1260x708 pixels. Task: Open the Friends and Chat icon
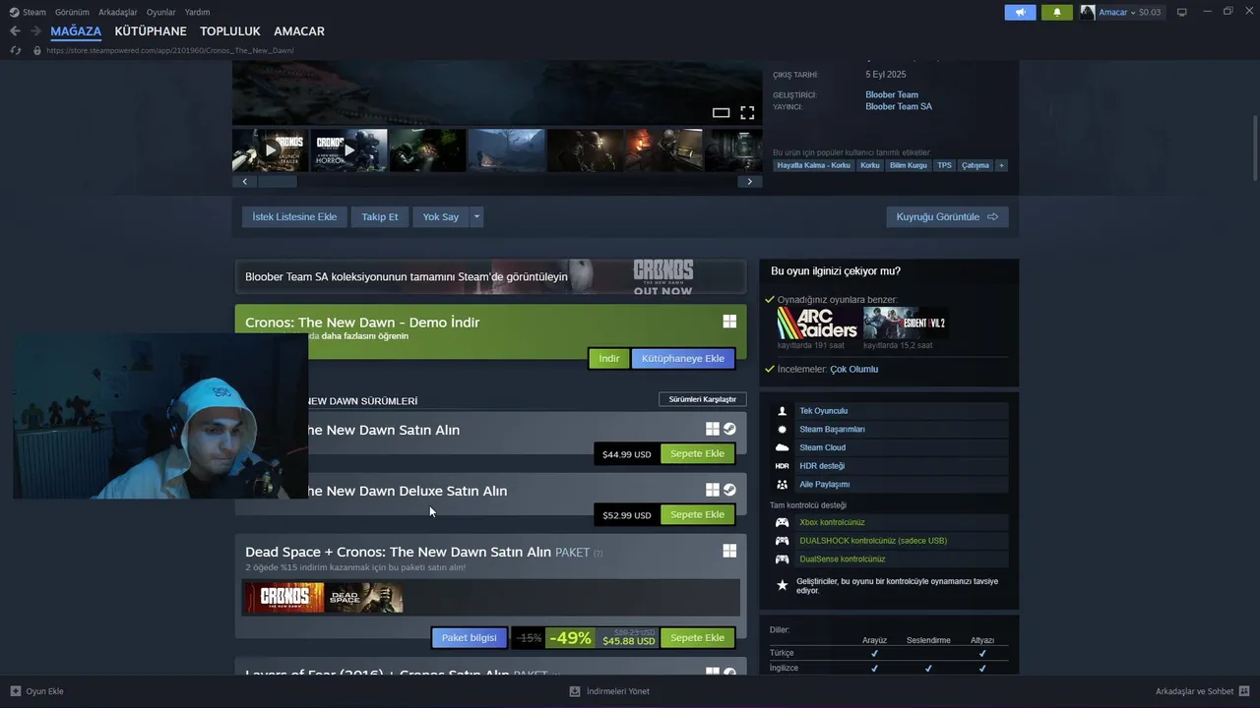point(1244,691)
